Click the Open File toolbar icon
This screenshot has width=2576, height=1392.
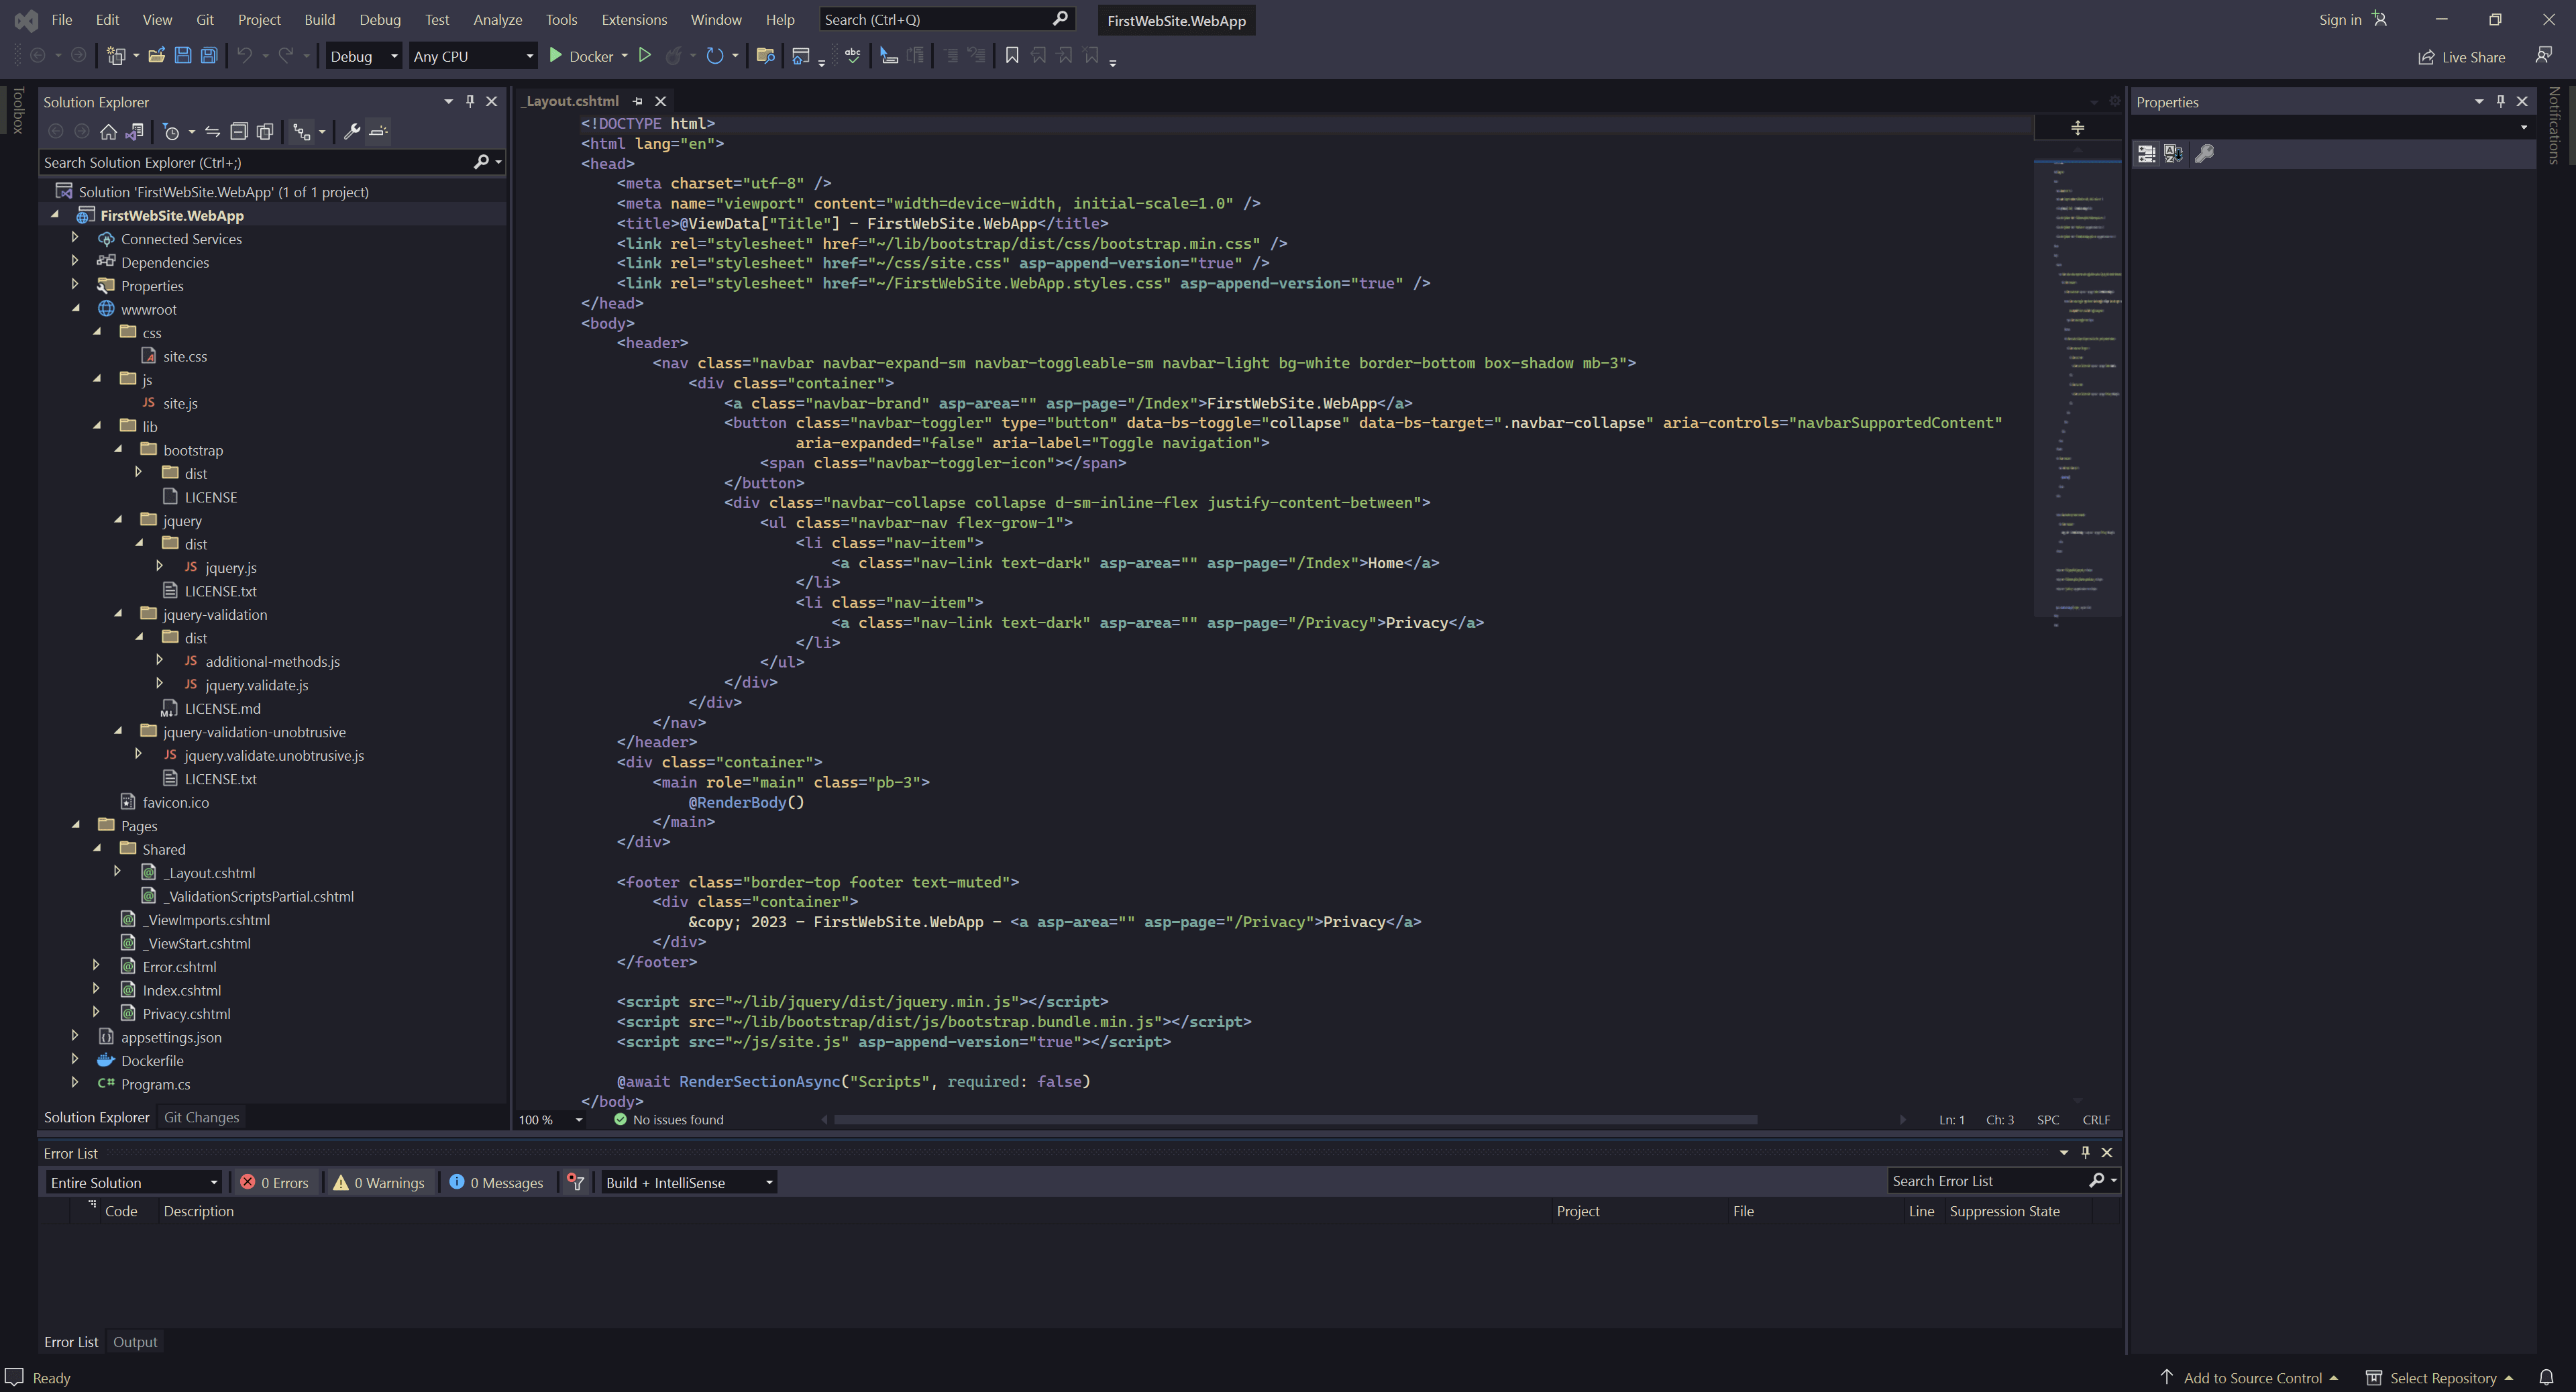[156, 56]
